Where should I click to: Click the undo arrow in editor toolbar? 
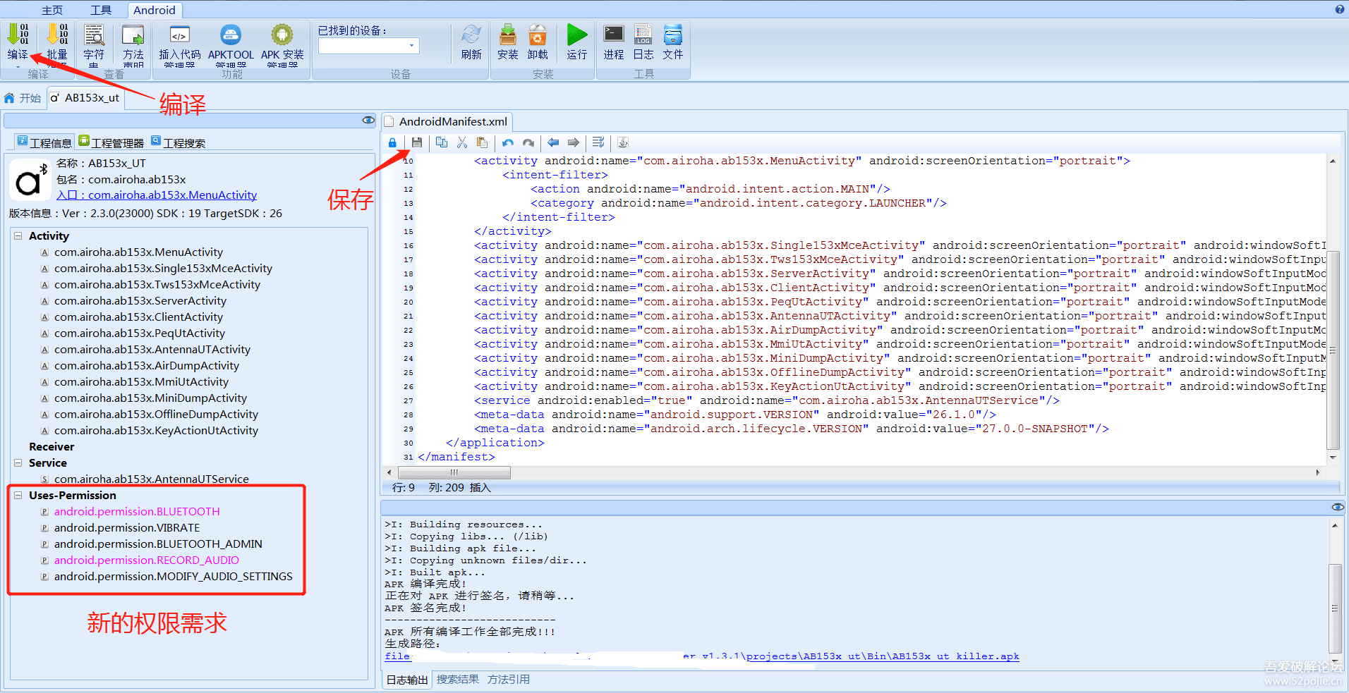(x=507, y=142)
